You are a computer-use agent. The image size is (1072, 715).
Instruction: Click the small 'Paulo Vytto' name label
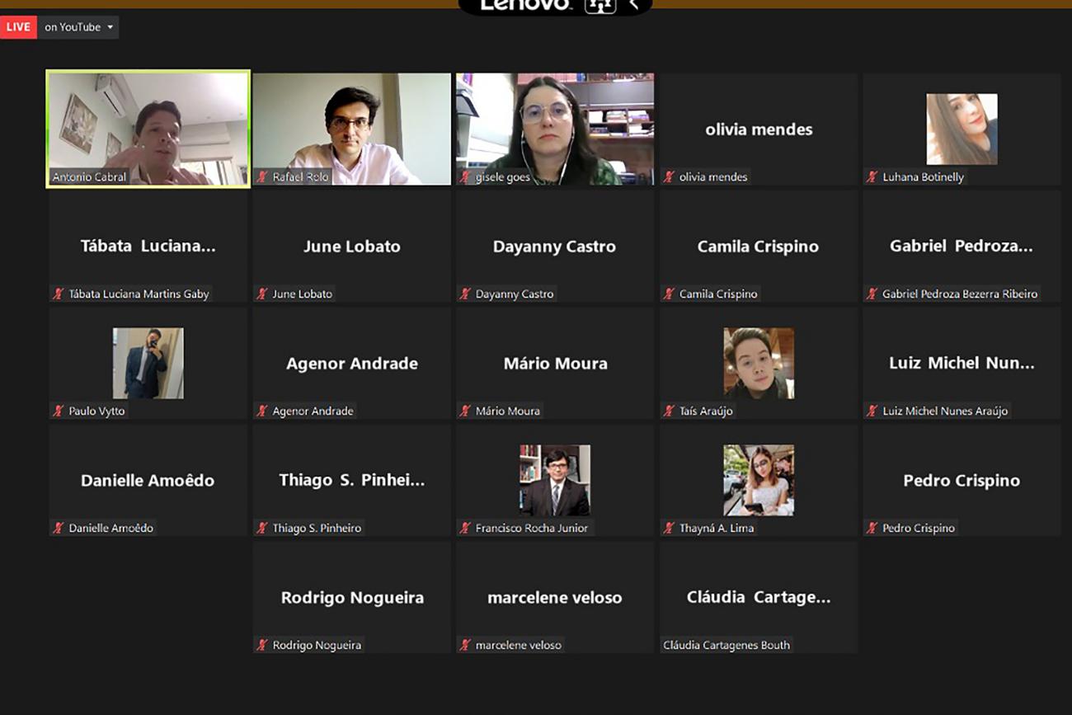(x=97, y=411)
